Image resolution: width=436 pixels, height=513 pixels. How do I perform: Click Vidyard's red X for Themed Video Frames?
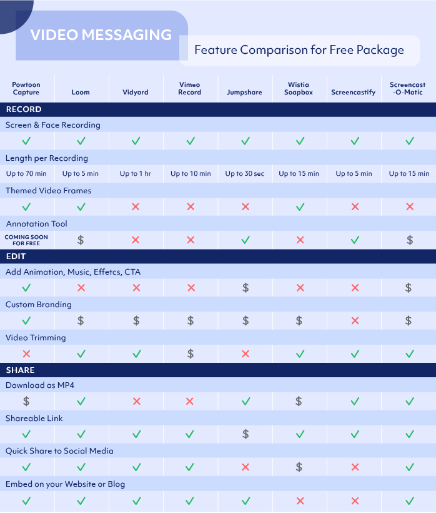[x=136, y=206]
